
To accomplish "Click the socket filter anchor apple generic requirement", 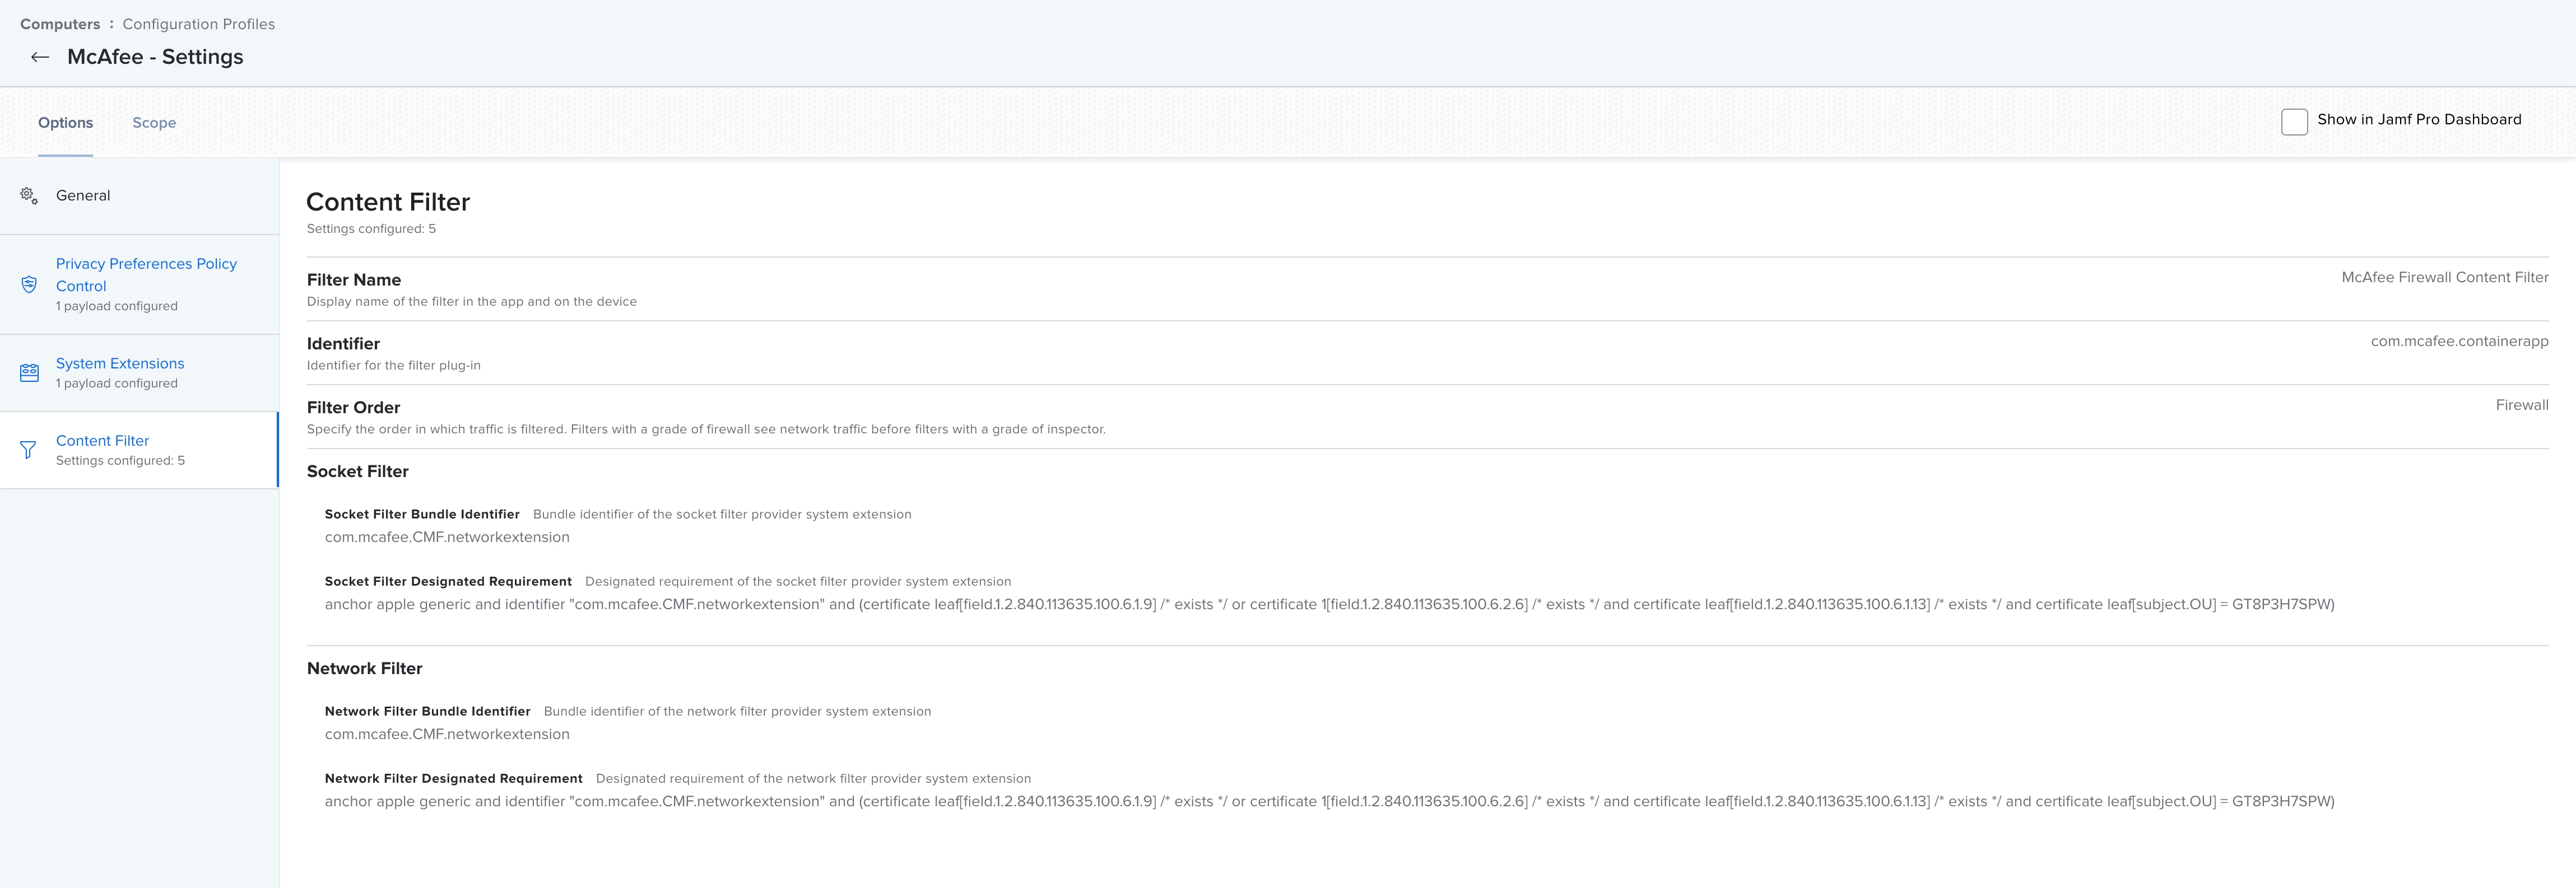I will 1329,604.
